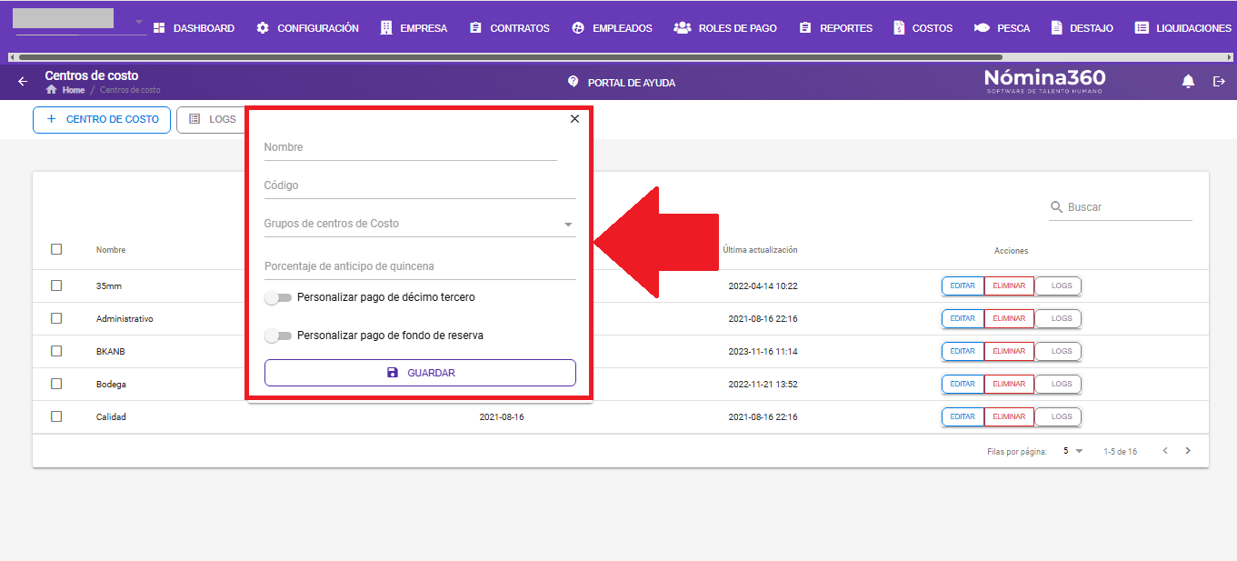The height and width of the screenshot is (561, 1237).
Task: Click the logout icon in the header
Action: click(x=1220, y=82)
